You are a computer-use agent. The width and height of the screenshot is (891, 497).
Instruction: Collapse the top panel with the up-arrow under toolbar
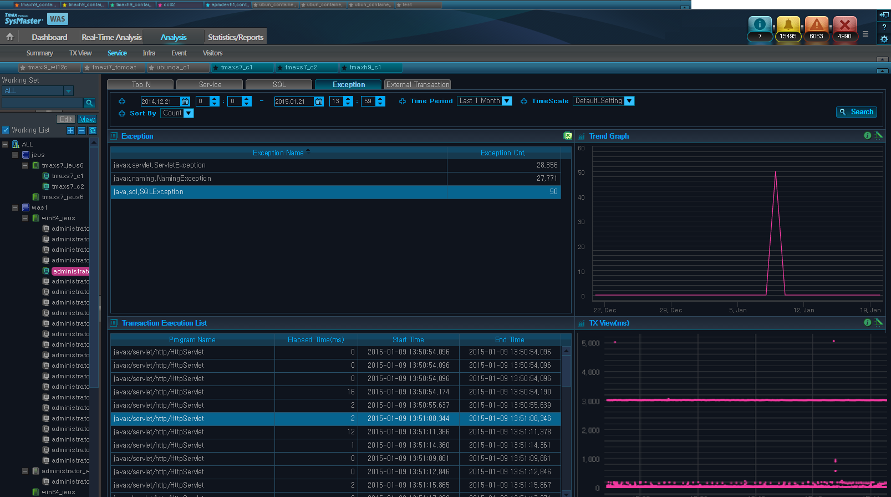(x=883, y=59)
